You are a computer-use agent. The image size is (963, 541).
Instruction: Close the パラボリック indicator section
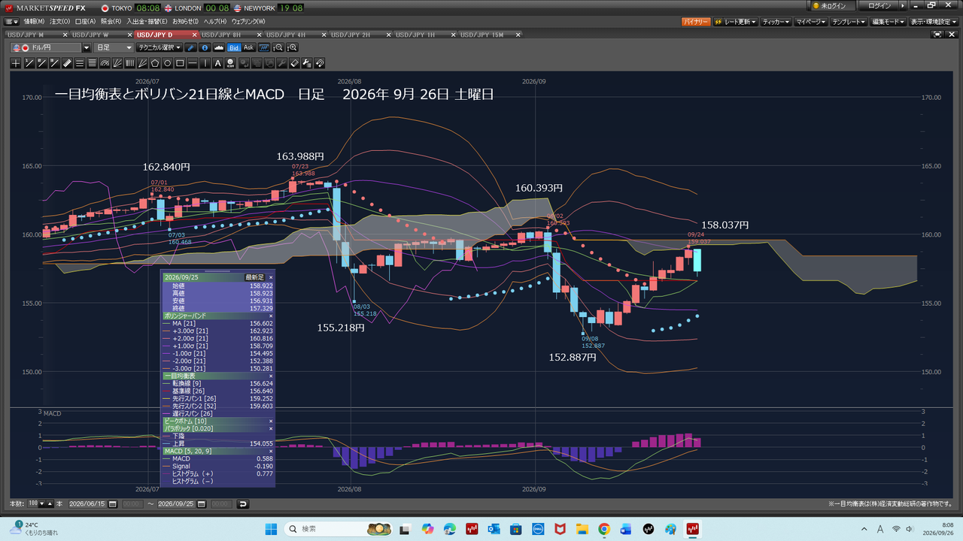coord(271,428)
